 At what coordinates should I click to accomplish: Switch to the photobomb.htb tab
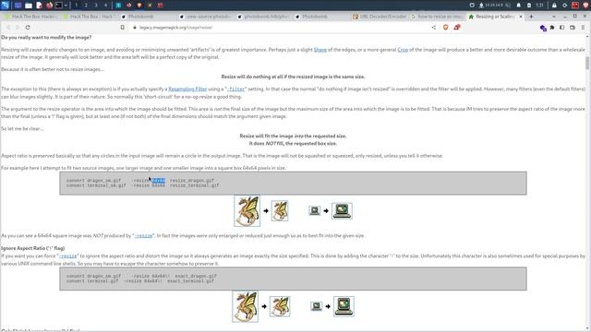pos(262,17)
